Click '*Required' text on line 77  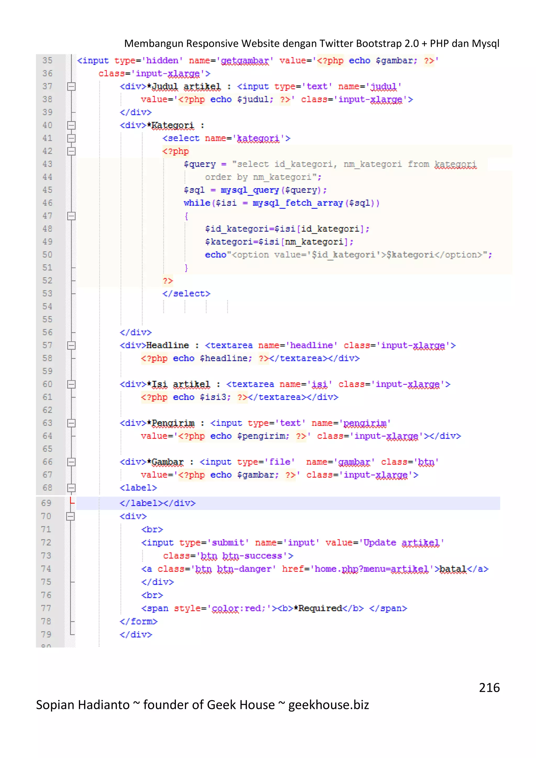point(318,609)
